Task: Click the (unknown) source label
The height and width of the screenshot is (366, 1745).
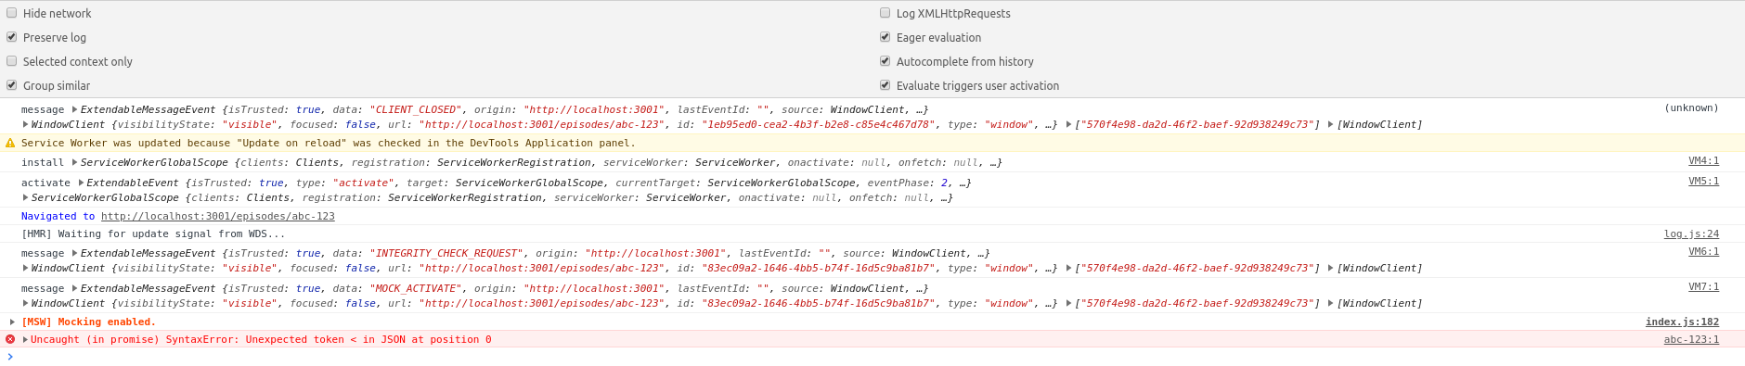Action: click(x=1691, y=107)
